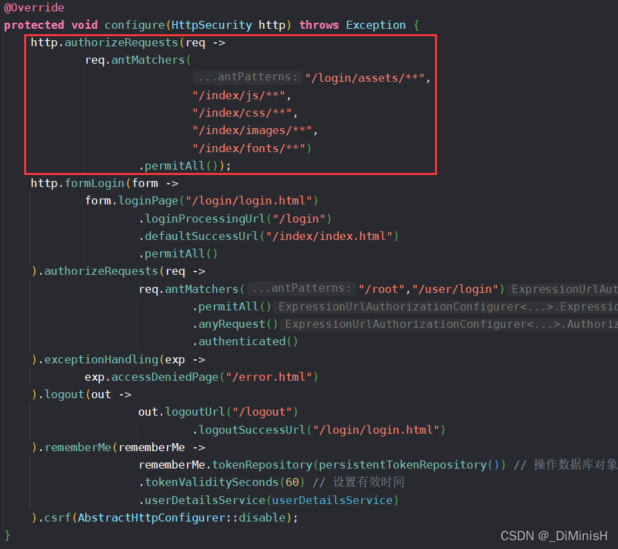Click the "/index/fonts/**" string
Viewport: 618px width, 549px height.
pyautogui.click(x=249, y=148)
